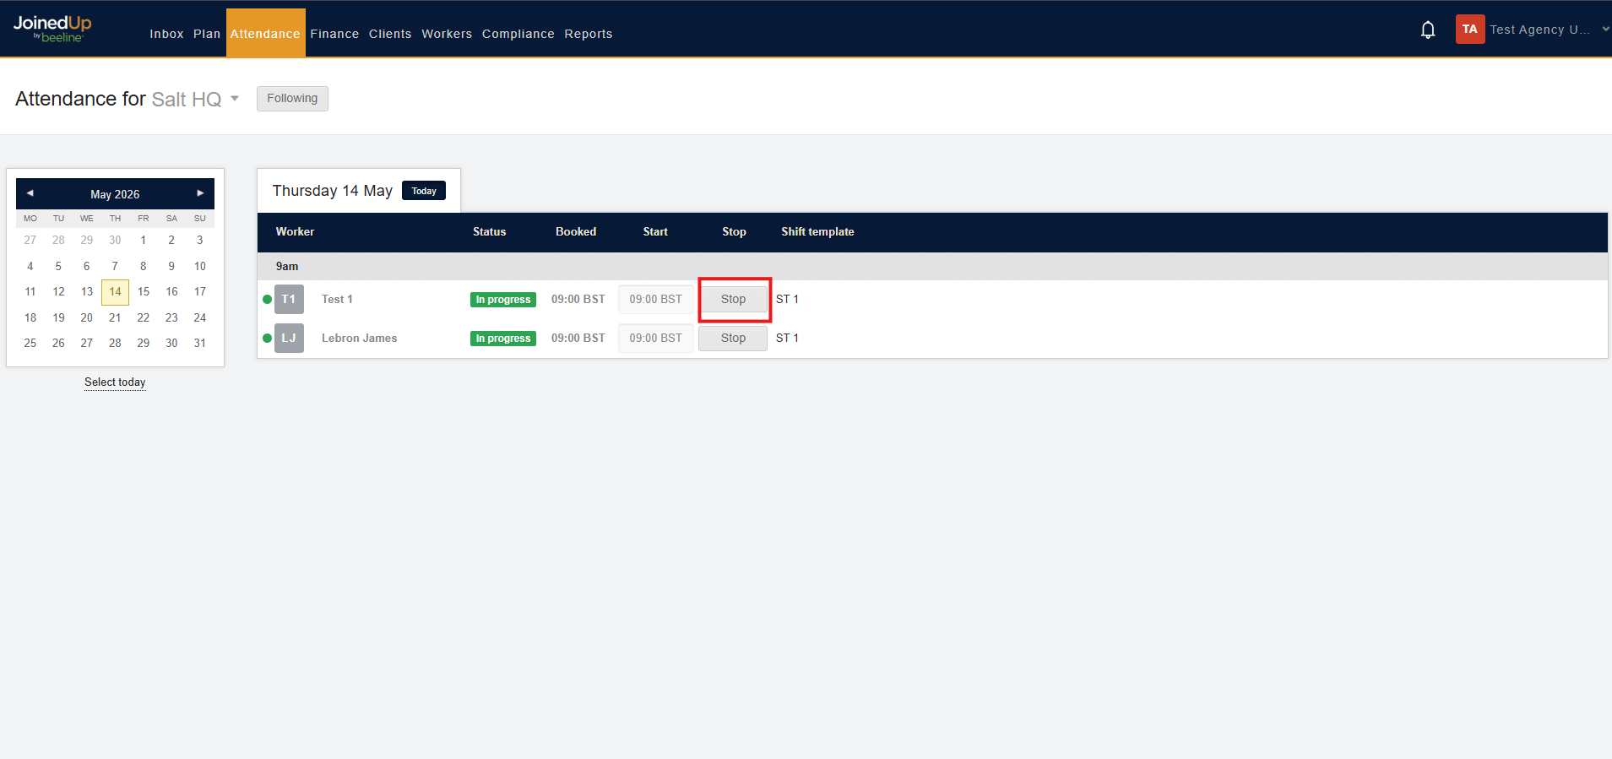Select April 30 in the calendar
This screenshot has height=759, width=1612.
pos(115,241)
